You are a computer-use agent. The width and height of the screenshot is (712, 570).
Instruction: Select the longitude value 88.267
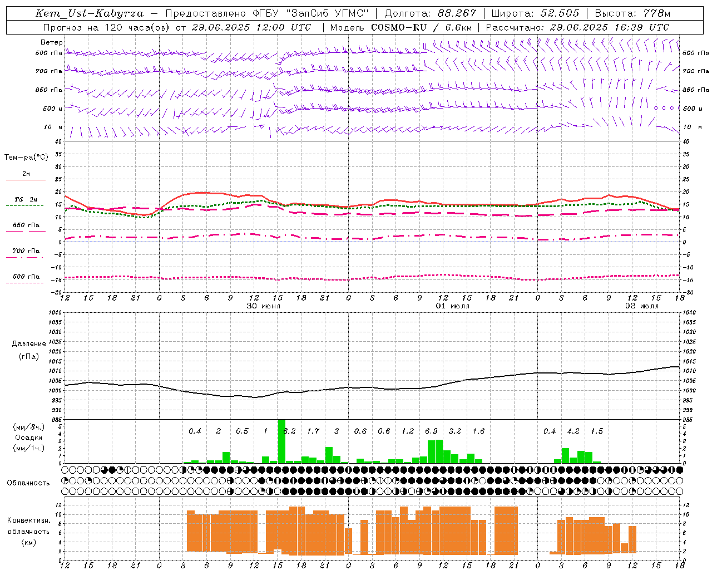458,13
